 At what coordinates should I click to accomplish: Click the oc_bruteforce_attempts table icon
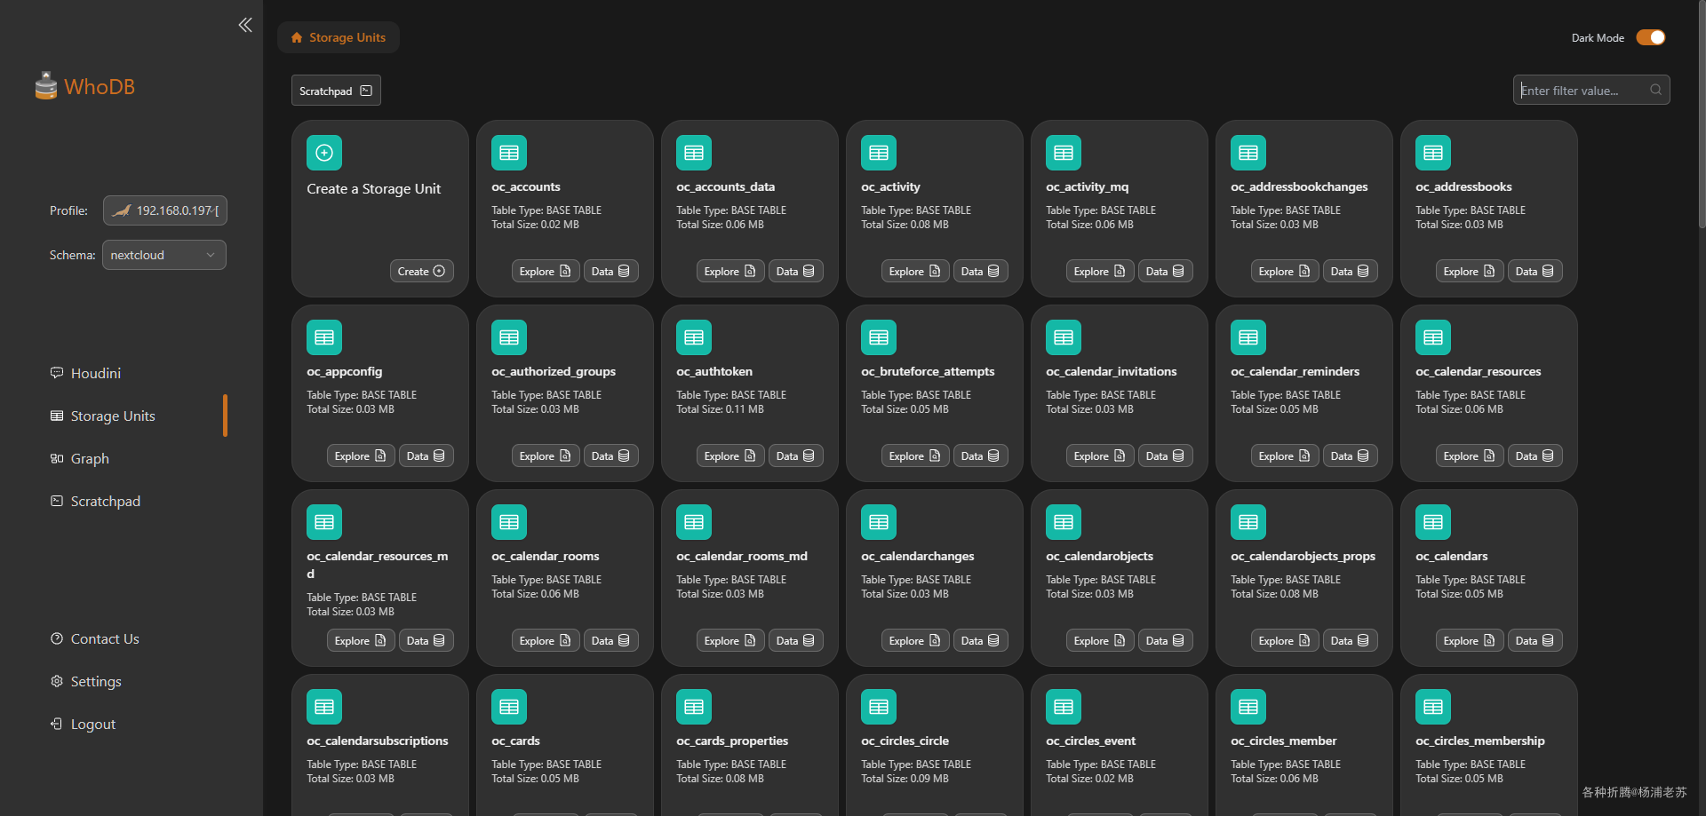click(x=879, y=337)
